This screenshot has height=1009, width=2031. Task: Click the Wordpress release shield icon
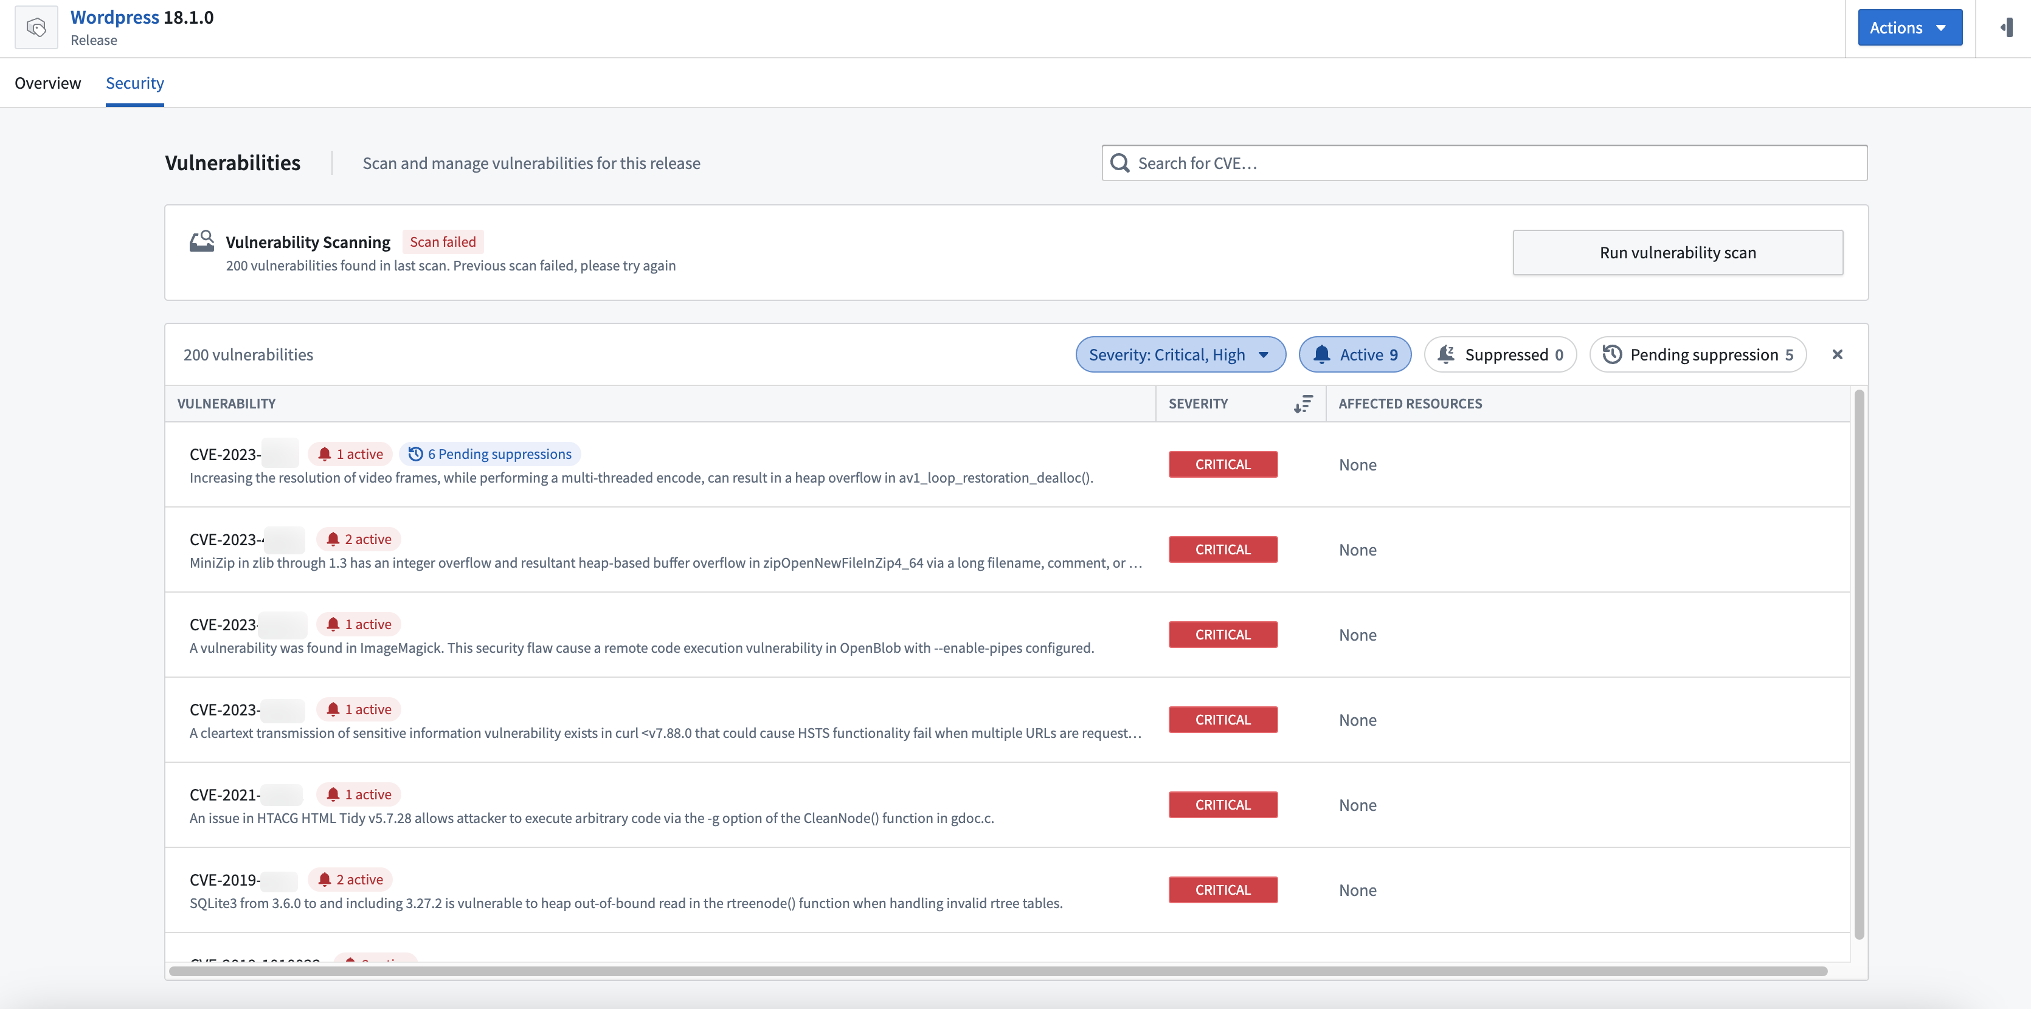click(36, 27)
